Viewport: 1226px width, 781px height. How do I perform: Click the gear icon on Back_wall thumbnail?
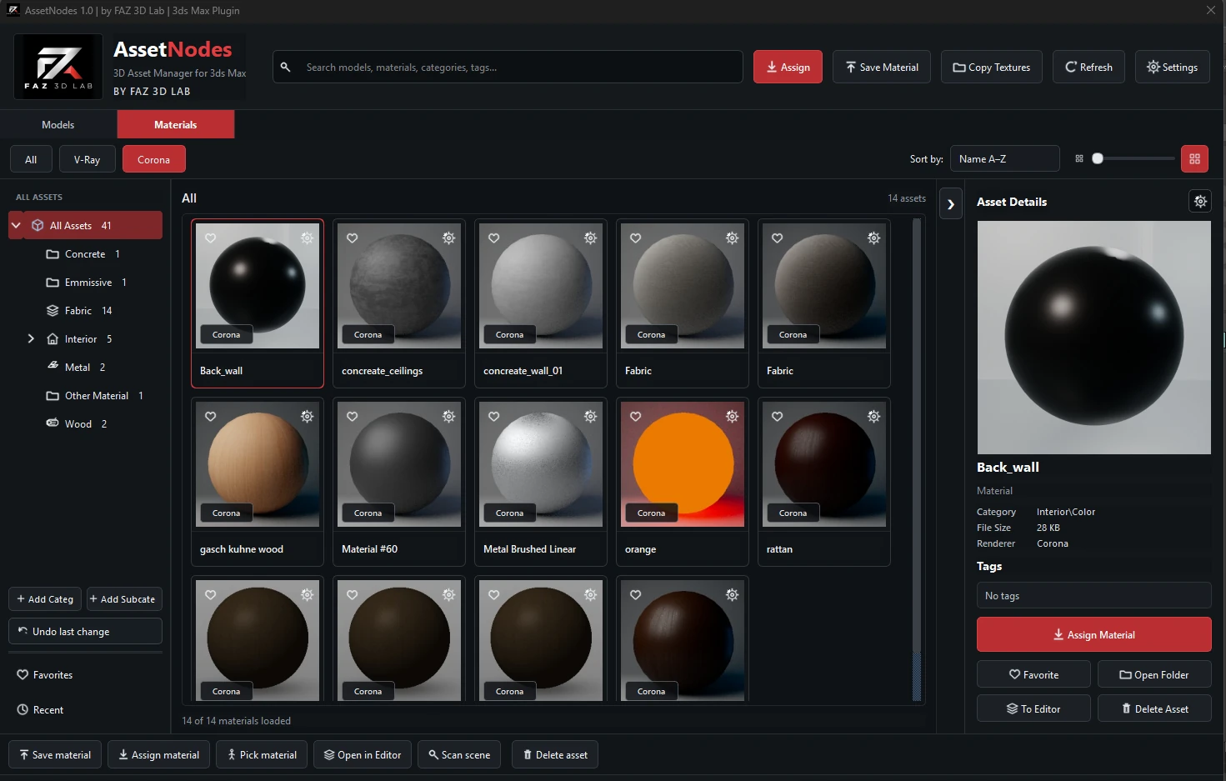pyautogui.click(x=308, y=238)
